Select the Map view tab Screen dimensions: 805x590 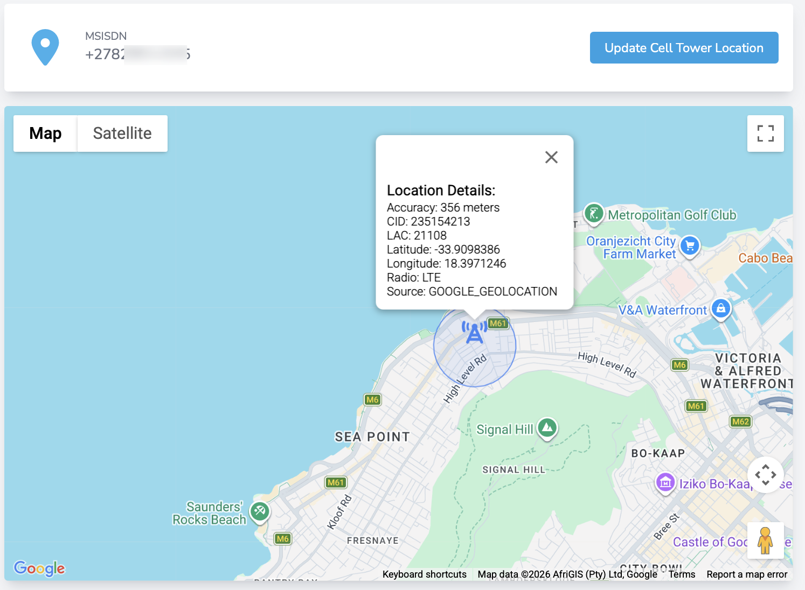[45, 134]
